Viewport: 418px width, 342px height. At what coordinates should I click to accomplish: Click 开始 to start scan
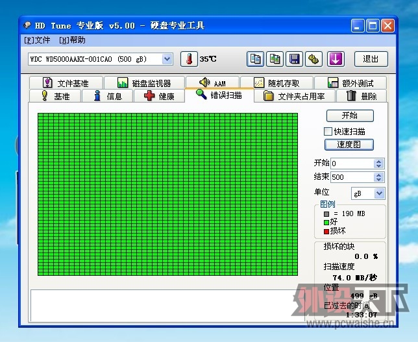(350, 116)
